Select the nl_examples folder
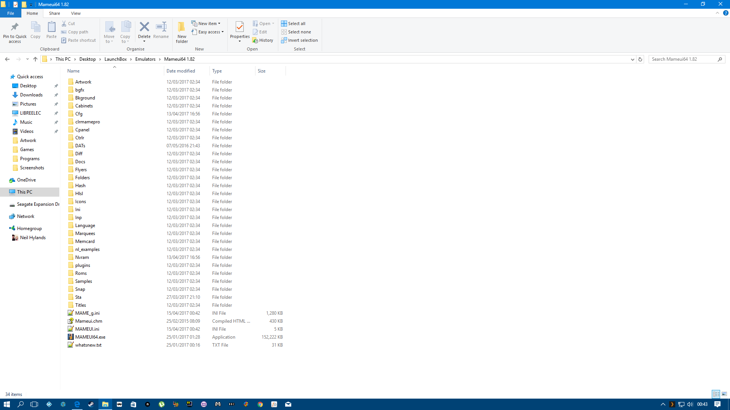Image resolution: width=730 pixels, height=410 pixels. click(x=87, y=249)
